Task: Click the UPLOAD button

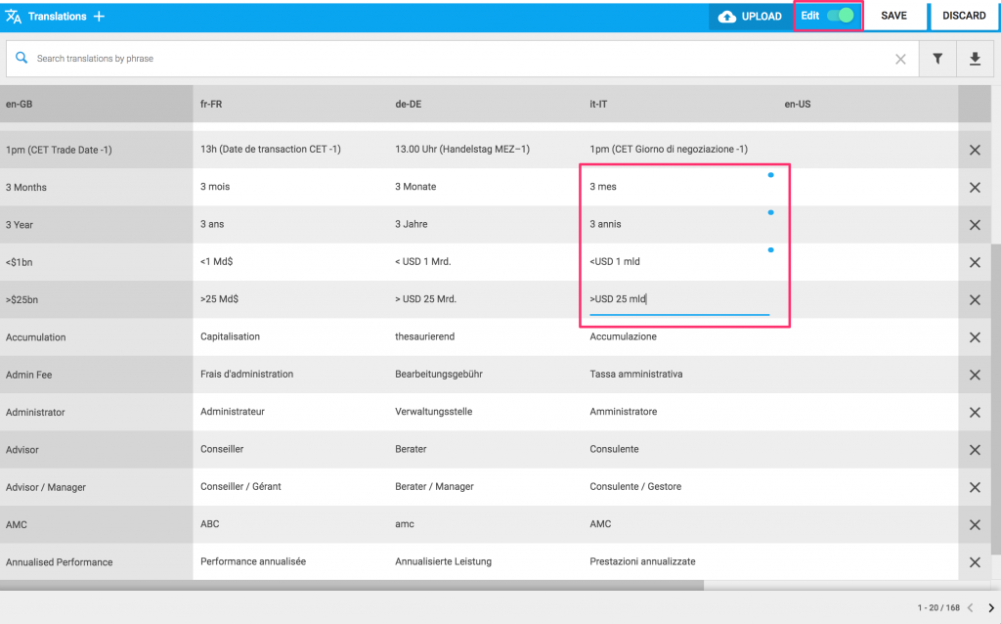Action: pyautogui.click(x=750, y=17)
